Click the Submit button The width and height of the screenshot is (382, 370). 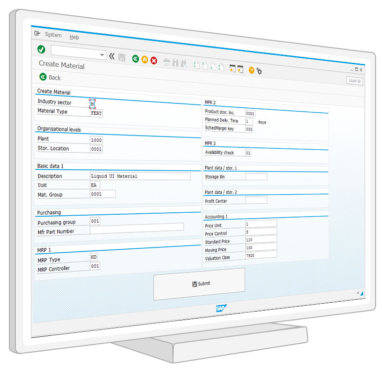pos(199,284)
